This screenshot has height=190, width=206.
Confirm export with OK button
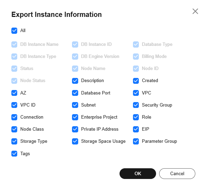[x=138, y=173]
